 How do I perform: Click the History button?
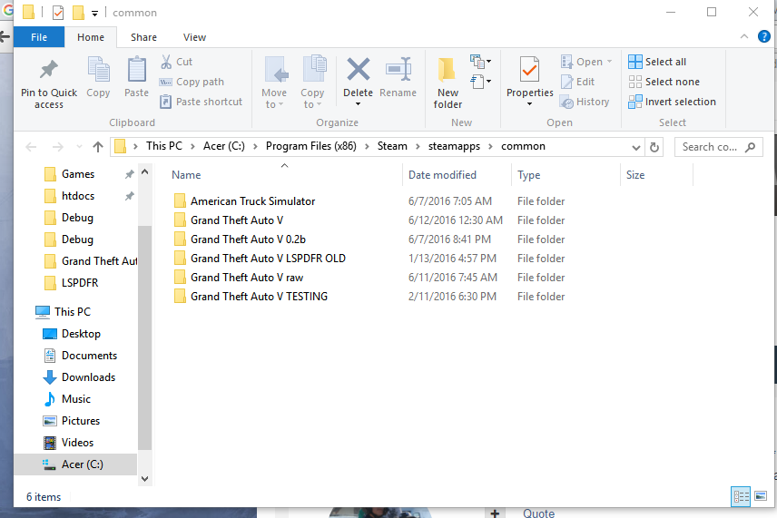click(585, 102)
